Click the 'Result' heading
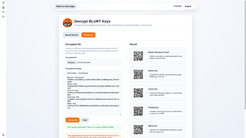Screen dimensions: 246x138 (133, 44)
